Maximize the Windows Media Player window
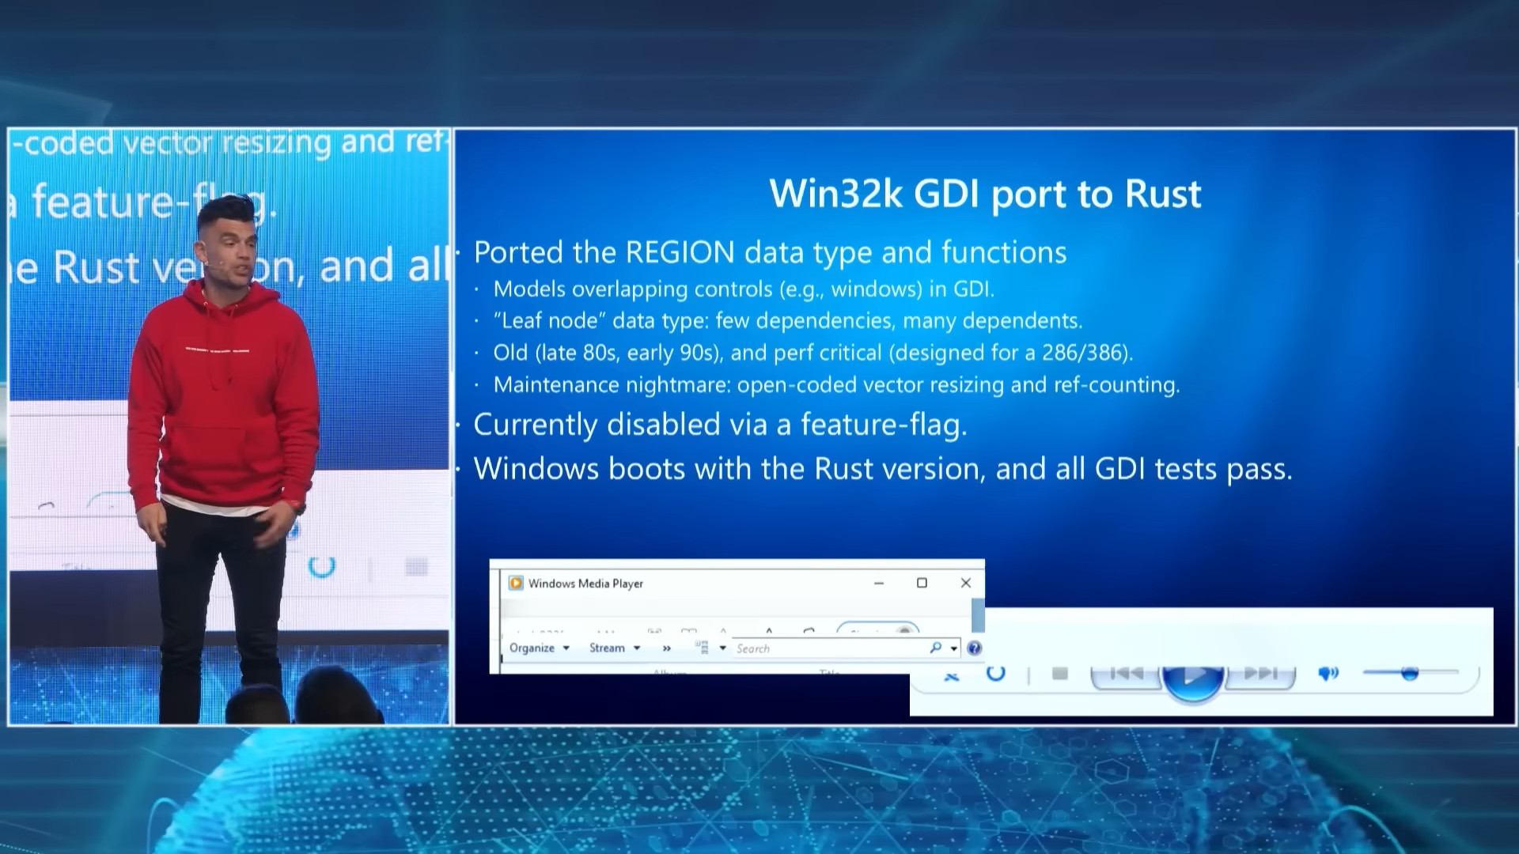1519x854 pixels. pos(922,583)
